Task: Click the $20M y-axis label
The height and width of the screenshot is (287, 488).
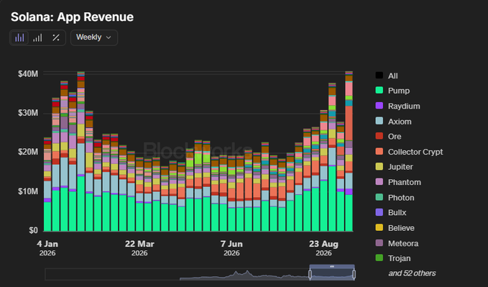Action: point(28,152)
